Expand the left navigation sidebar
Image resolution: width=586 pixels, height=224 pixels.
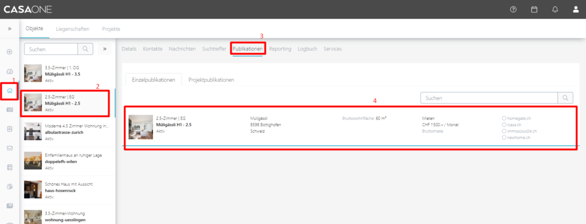(x=9, y=29)
